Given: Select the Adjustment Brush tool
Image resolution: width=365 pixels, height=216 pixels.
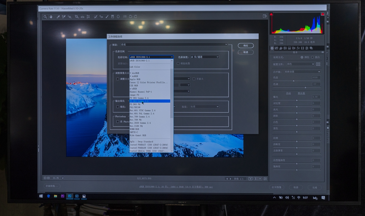Looking at the screenshot, I should [x=107, y=17].
